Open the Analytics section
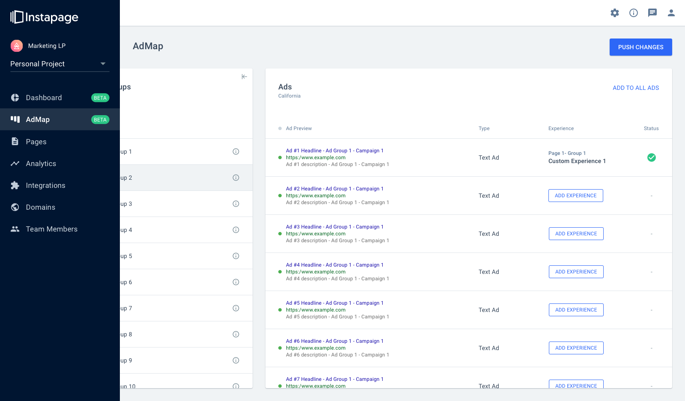This screenshot has width=685, height=401. (41, 163)
